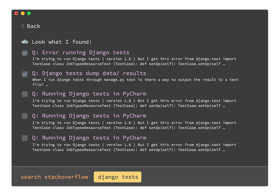Viewport: 280px width, 195px height.
Task: Open the Error running Django tests question
Action: [x=80, y=52]
